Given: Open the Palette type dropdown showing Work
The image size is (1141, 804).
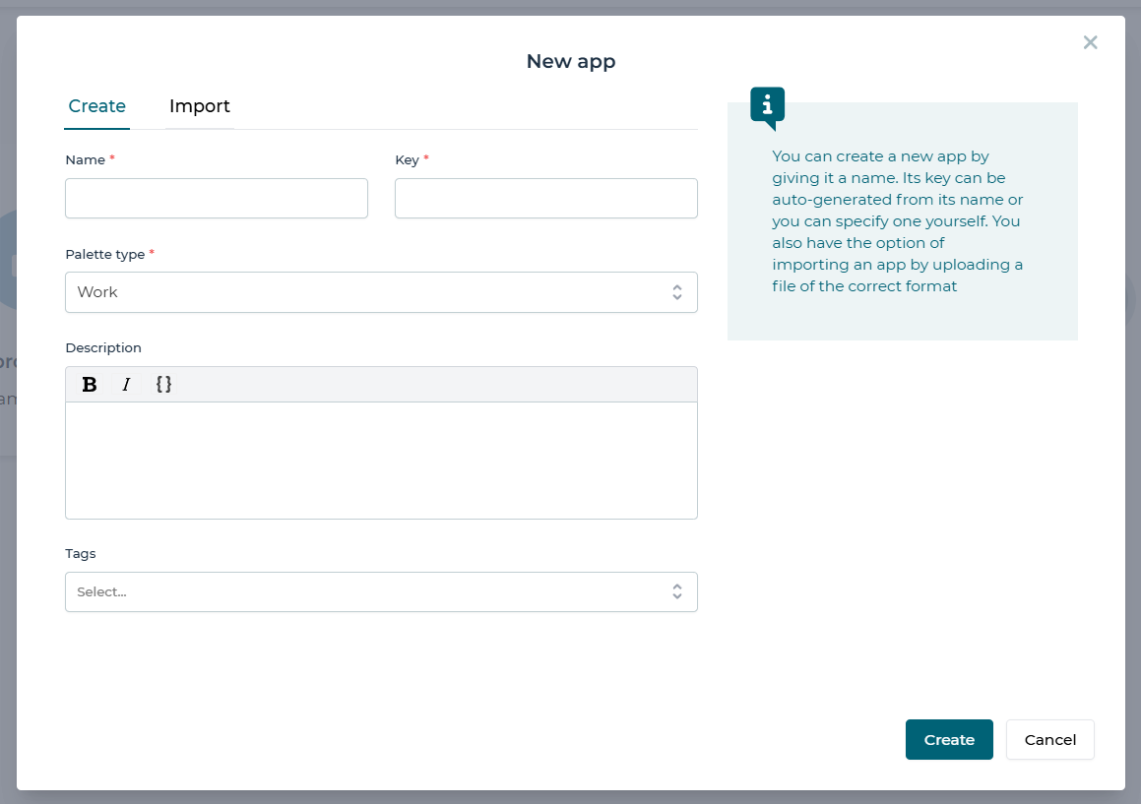Looking at the screenshot, I should [x=364, y=292].
